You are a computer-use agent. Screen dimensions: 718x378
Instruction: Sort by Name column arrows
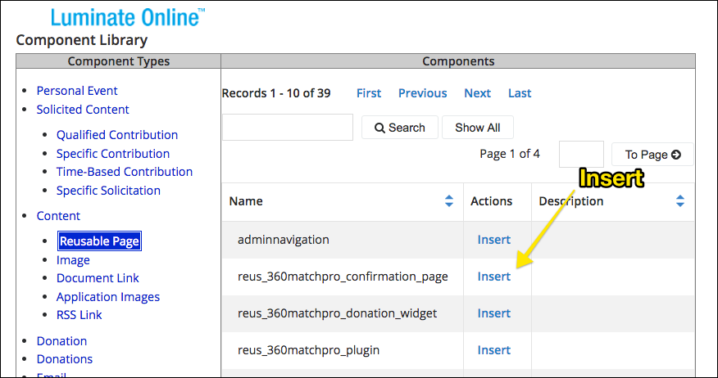(448, 201)
